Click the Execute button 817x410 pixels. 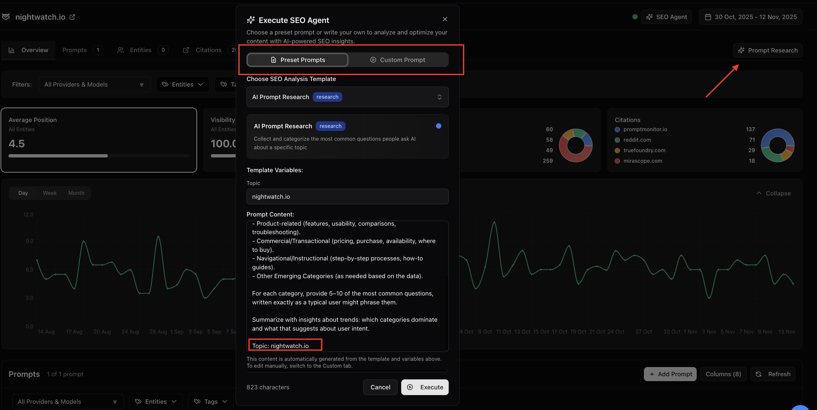click(425, 387)
